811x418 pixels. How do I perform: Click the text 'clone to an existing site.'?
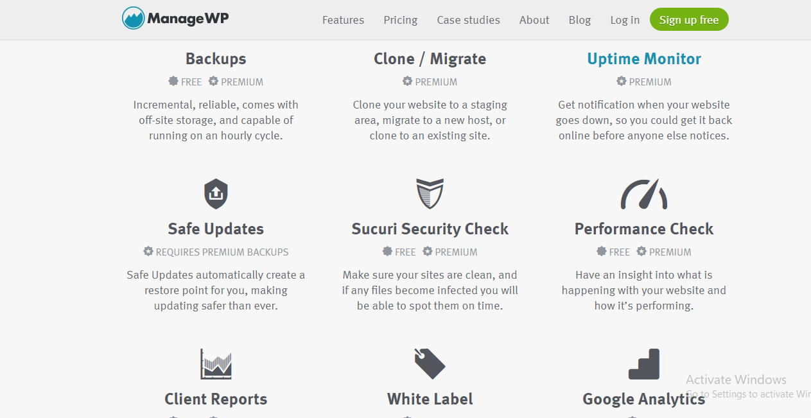[x=430, y=136]
